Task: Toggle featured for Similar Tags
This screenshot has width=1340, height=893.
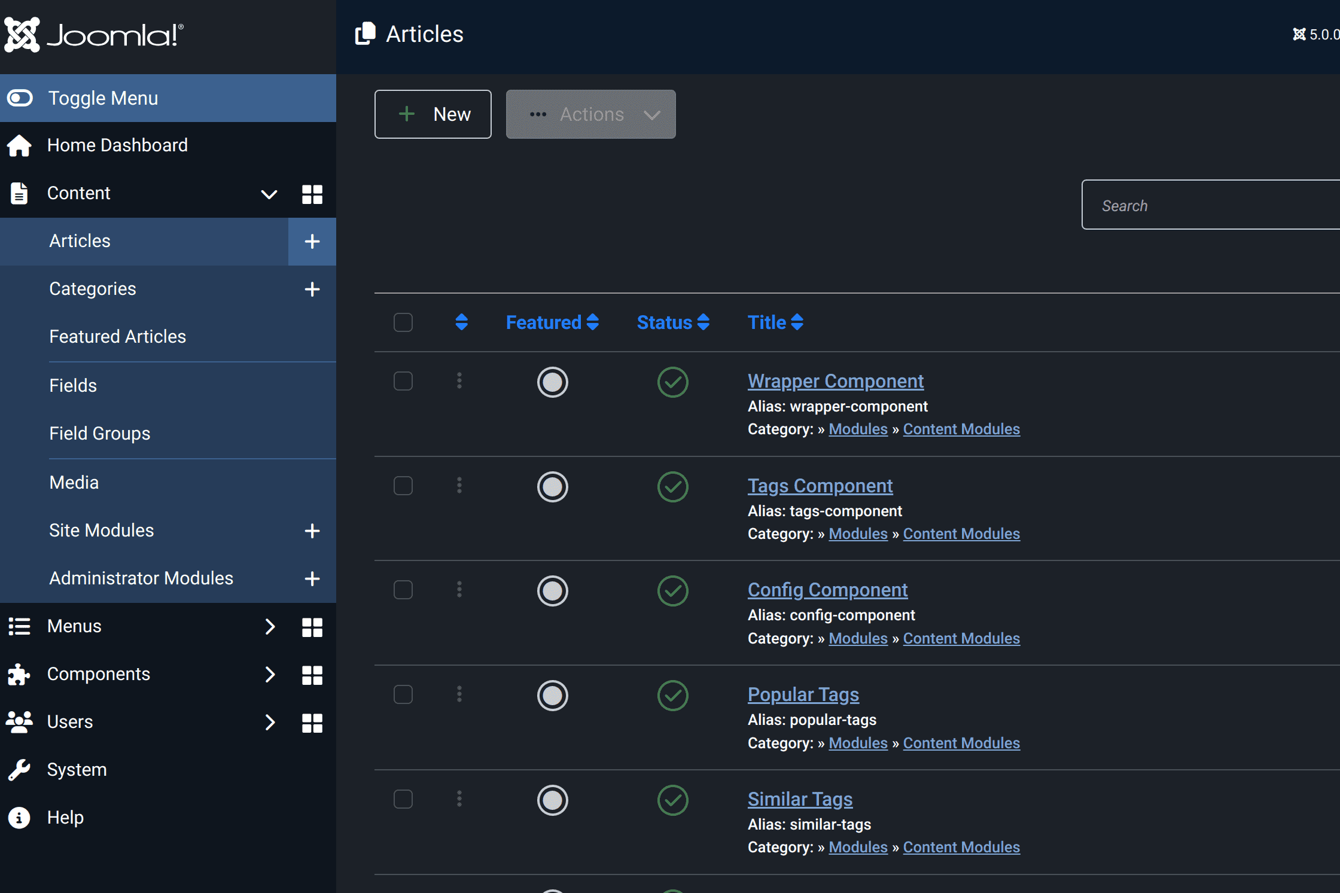Action: (552, 800)
